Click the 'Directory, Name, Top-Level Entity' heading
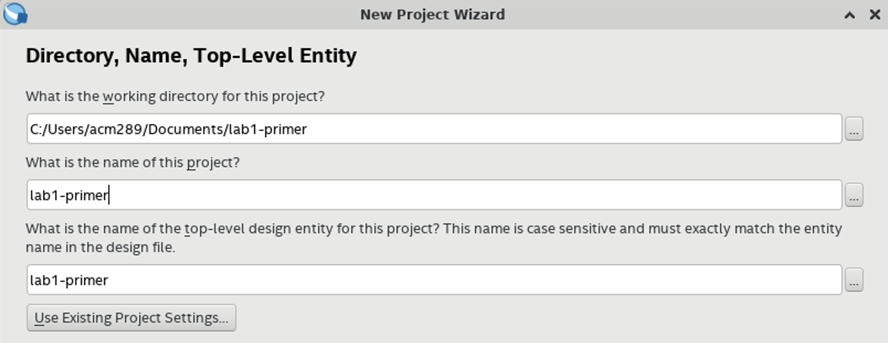This screenshot has height=343, width=888. tap(191, 56)
